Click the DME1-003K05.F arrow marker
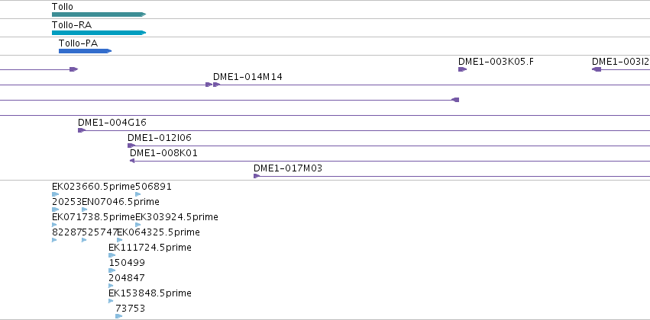Image resolution: width=650 pixels, height=320 pixels. coord(462,69)
